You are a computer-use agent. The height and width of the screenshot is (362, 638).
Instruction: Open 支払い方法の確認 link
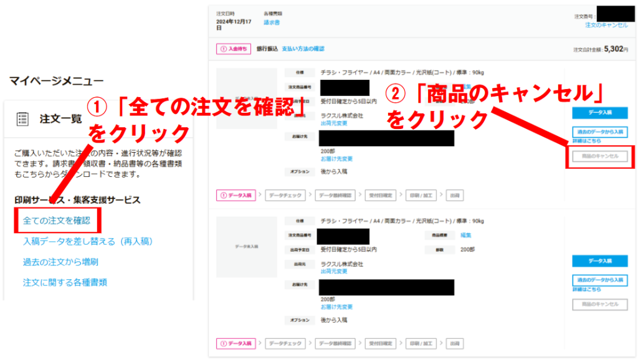click(x=303, y=49)
